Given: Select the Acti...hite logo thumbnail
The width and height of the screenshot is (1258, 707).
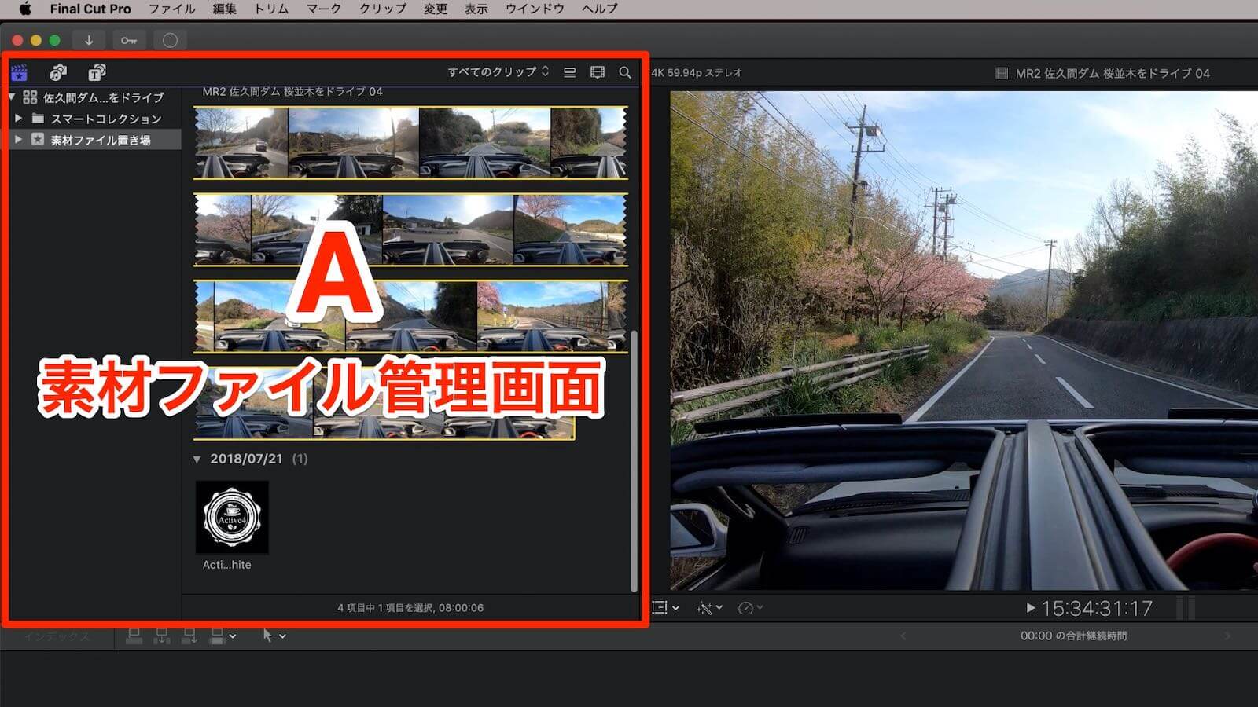Looking at the screenshot, I should 232,518.
